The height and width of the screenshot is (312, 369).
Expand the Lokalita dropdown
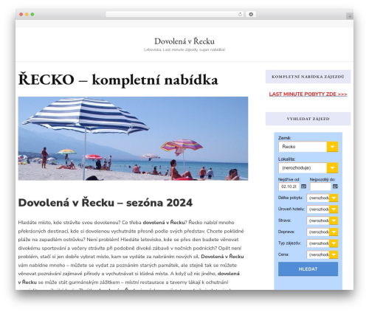pyautogui.click(x=308, y=168)
